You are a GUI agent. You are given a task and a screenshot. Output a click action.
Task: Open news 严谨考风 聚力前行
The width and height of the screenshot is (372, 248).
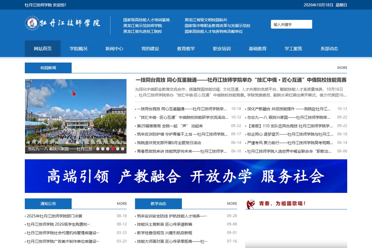[x=290, y=143]
